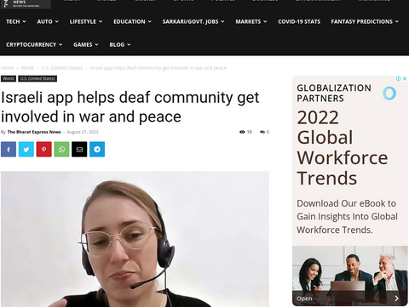Open The Bharat Express News author page
Viewport: 409px width, 307px height.
(x=34, y=132)
